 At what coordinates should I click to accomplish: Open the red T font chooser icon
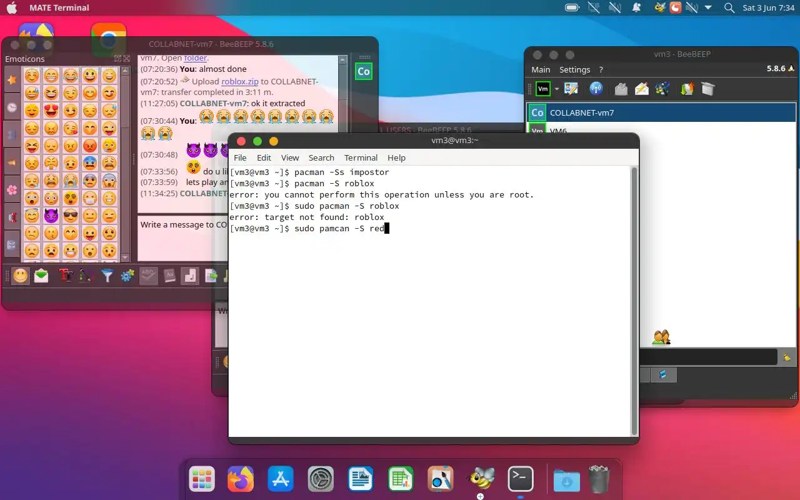click(x=65, y=276)
